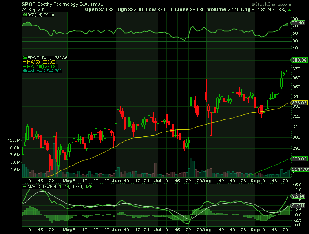Click the Aug label on the MACD panel date axis

207,230
